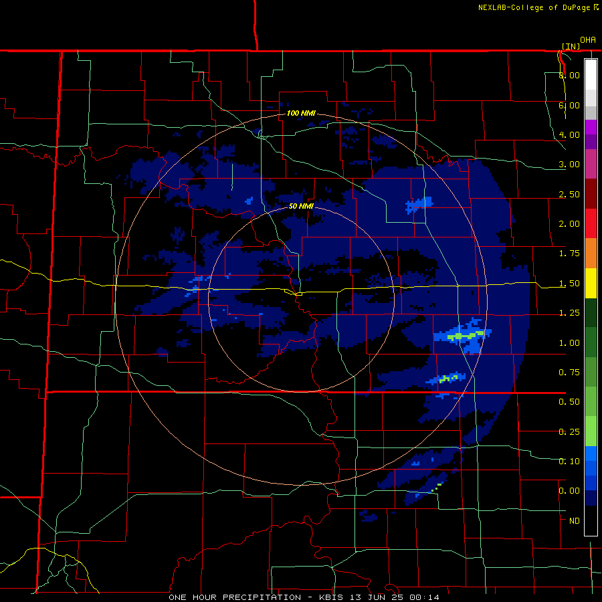The width and height of the screenshot is (602, 602).
Task: Click the ND legend label
Action: 575,521
